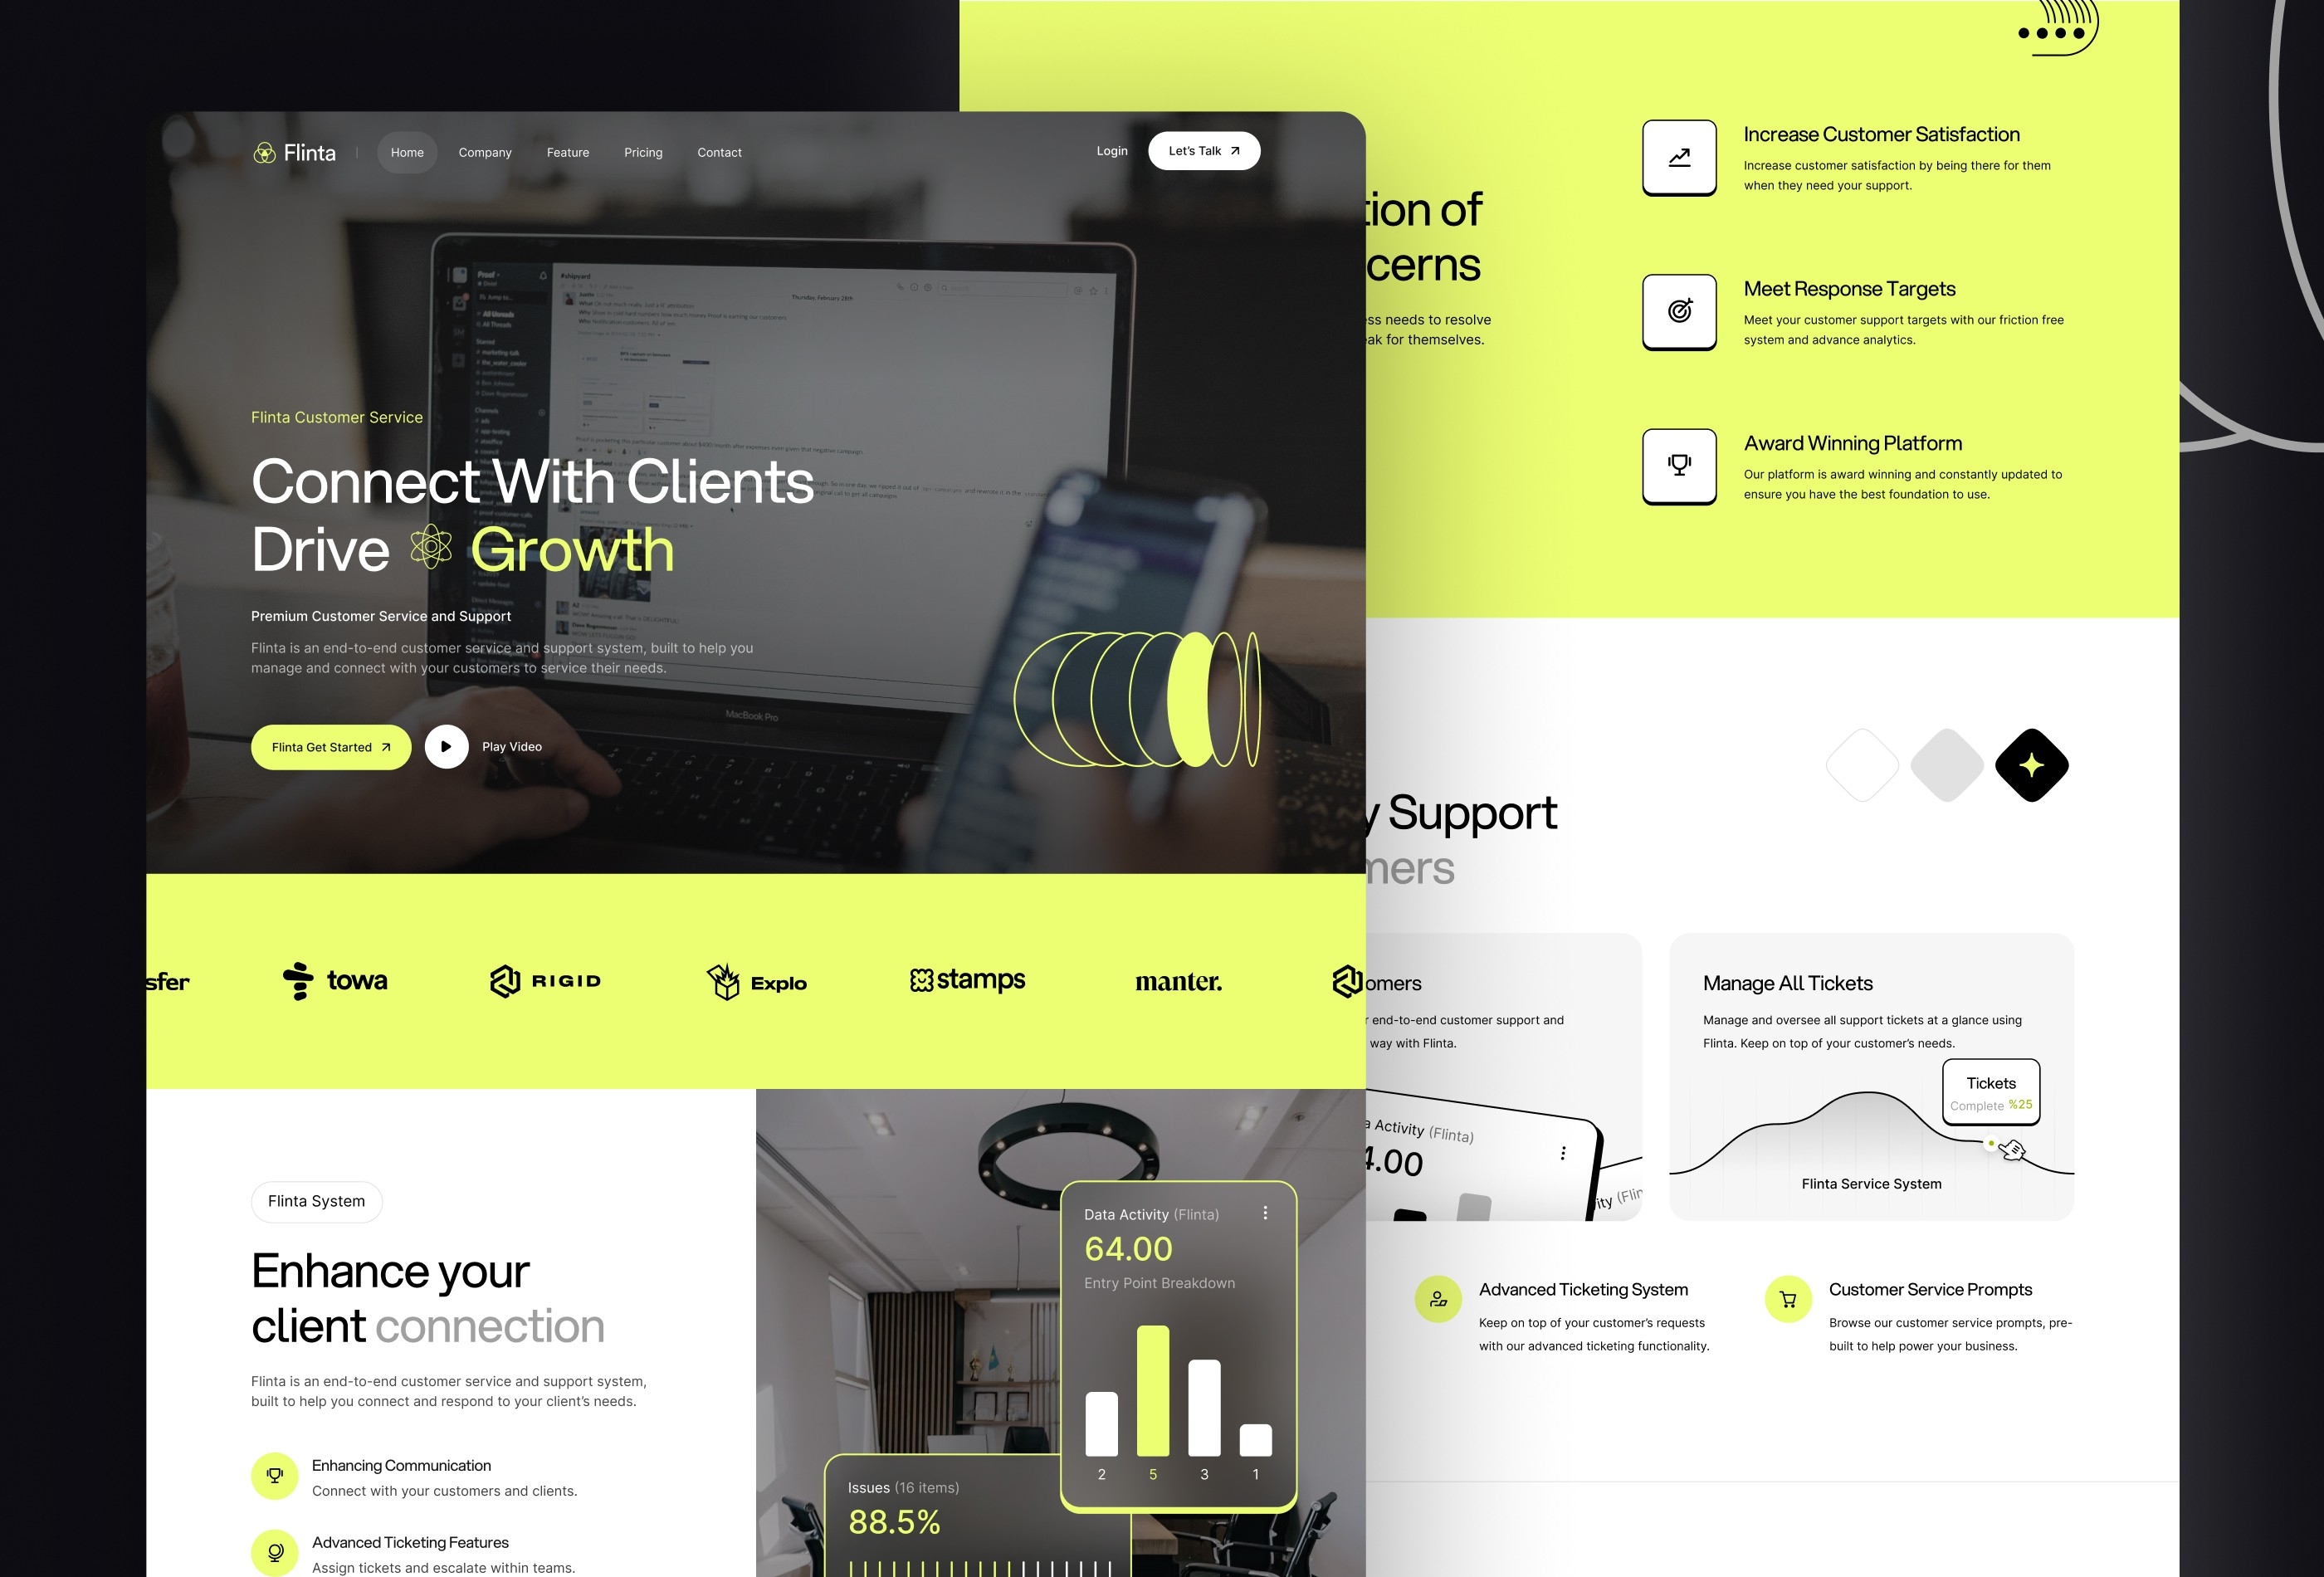Expand the Company navigation dropdown
The height and width of the screenshot is (1577, 2324).
pos(486,151)
